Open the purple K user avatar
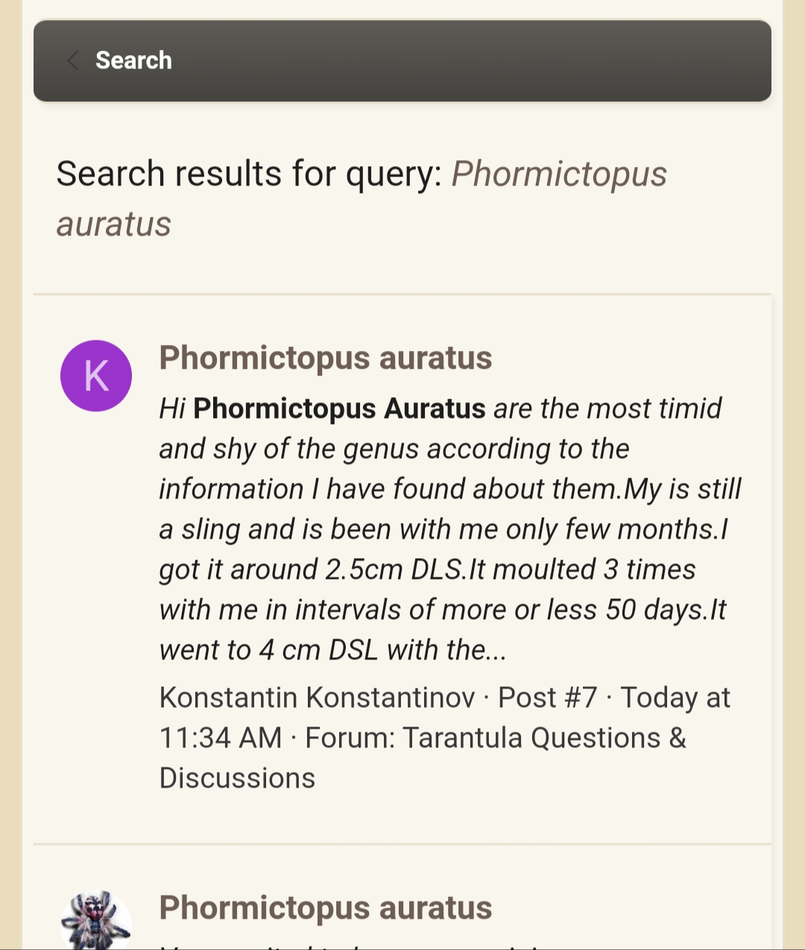 [x=96, y=376]
